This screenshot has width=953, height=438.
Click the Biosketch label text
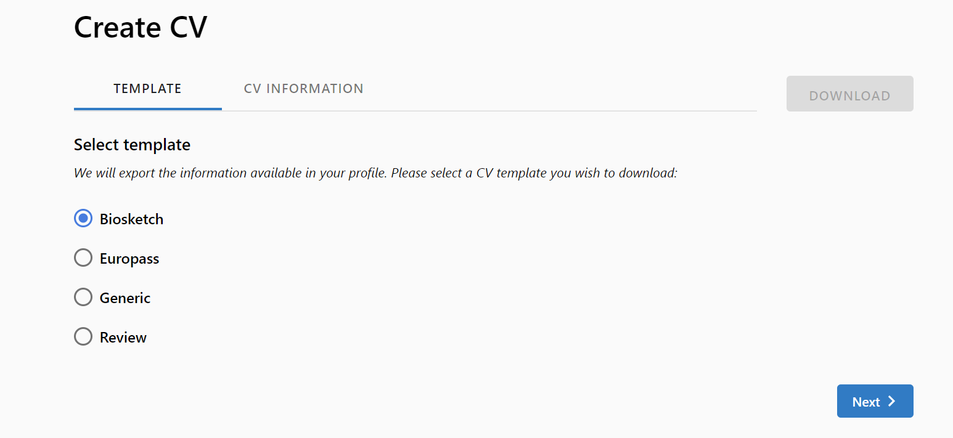coord(132,219)
